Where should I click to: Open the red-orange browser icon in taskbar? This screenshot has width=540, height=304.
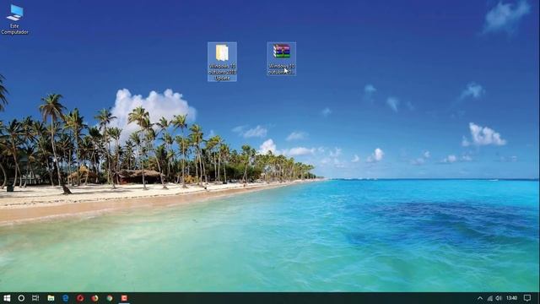[x=95, y=298]
